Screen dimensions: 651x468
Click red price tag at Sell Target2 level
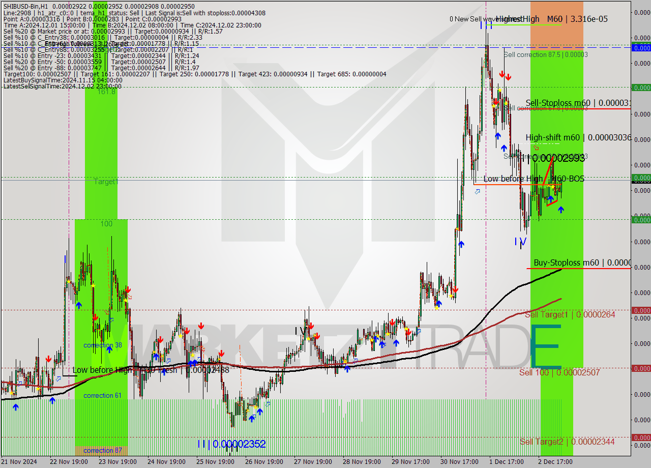641,437
